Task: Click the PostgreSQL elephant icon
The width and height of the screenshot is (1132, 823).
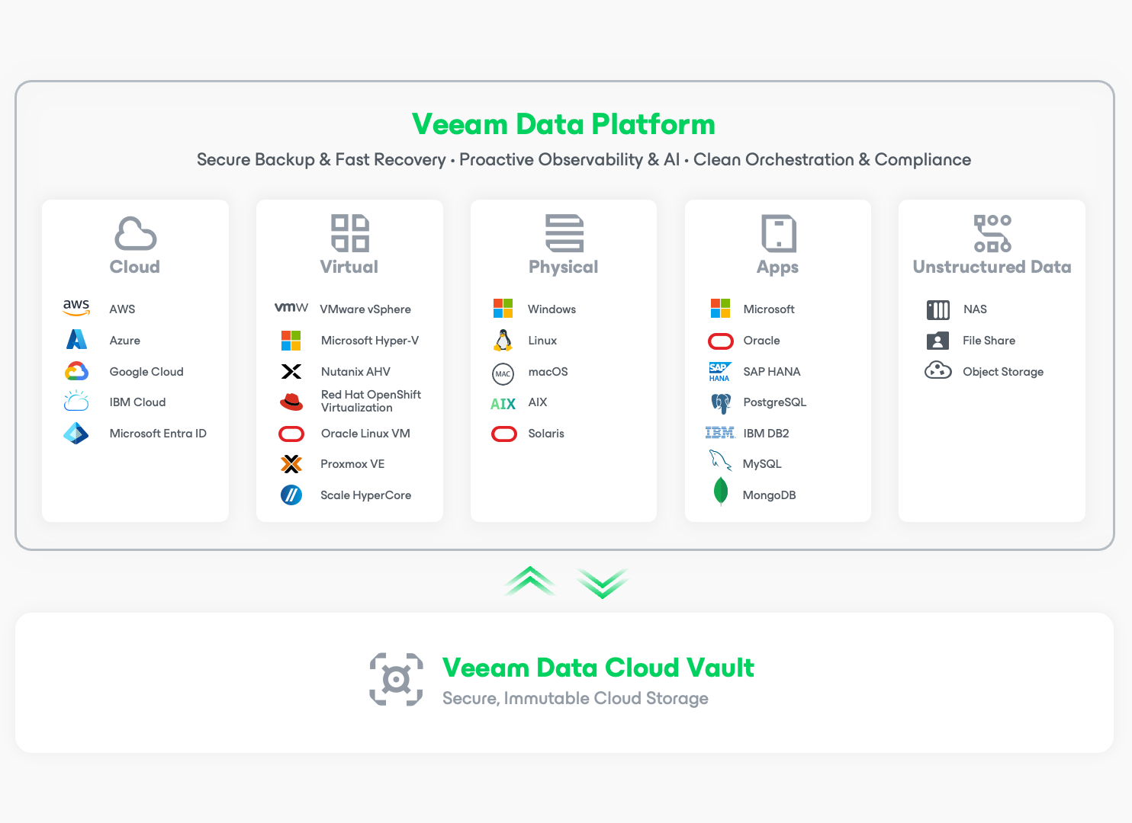Action: [720, 402]
